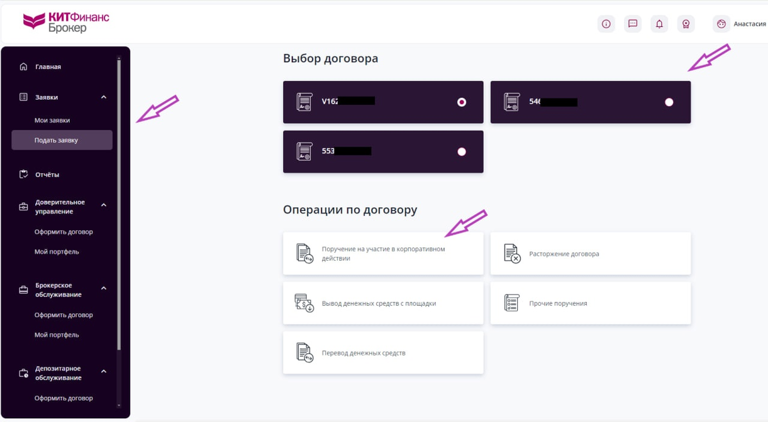Open the info icon in header
The image size is (768, 422).
coord(606,24)
